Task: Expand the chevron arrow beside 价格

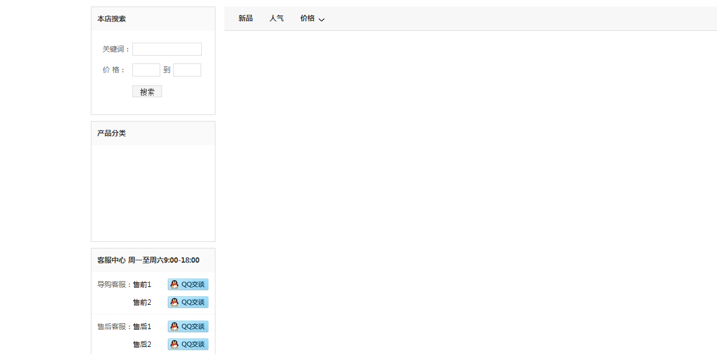Action: (322, 20)
